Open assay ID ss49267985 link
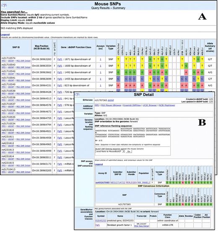The height and width of the screenshot is (231, 218). coord(103,182)
